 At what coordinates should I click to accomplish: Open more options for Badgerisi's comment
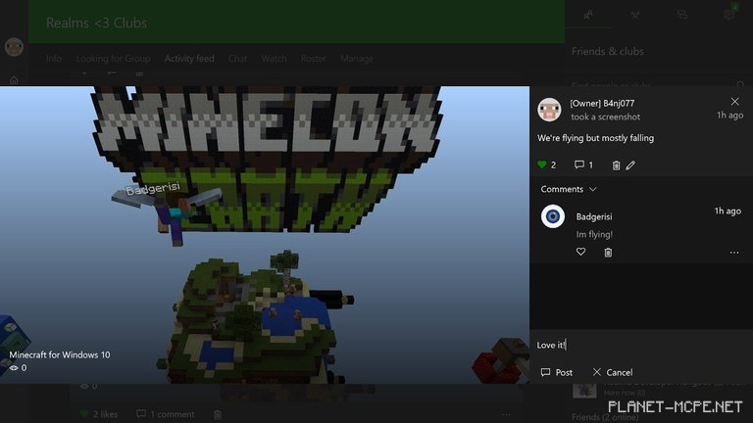733,253
